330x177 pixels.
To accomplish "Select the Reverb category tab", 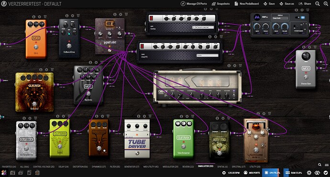I will (188, 166).
